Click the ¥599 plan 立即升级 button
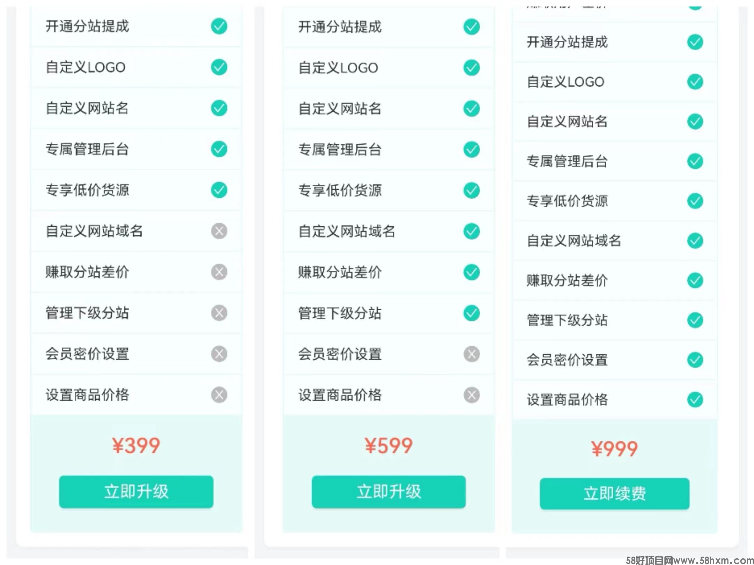The image size is (754, 565). pos(389,491)
